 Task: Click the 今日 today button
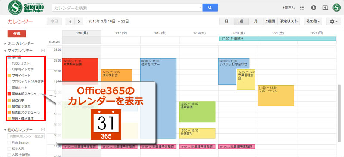pos(54,22)
